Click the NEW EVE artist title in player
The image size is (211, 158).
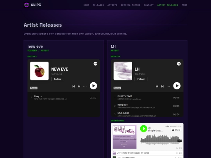tap(60, 69)
